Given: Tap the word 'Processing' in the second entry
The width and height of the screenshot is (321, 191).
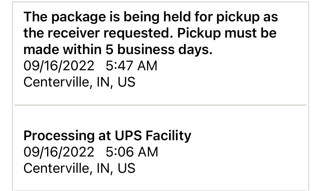Looking at the screenshot, I should click(x=59, y=135).
